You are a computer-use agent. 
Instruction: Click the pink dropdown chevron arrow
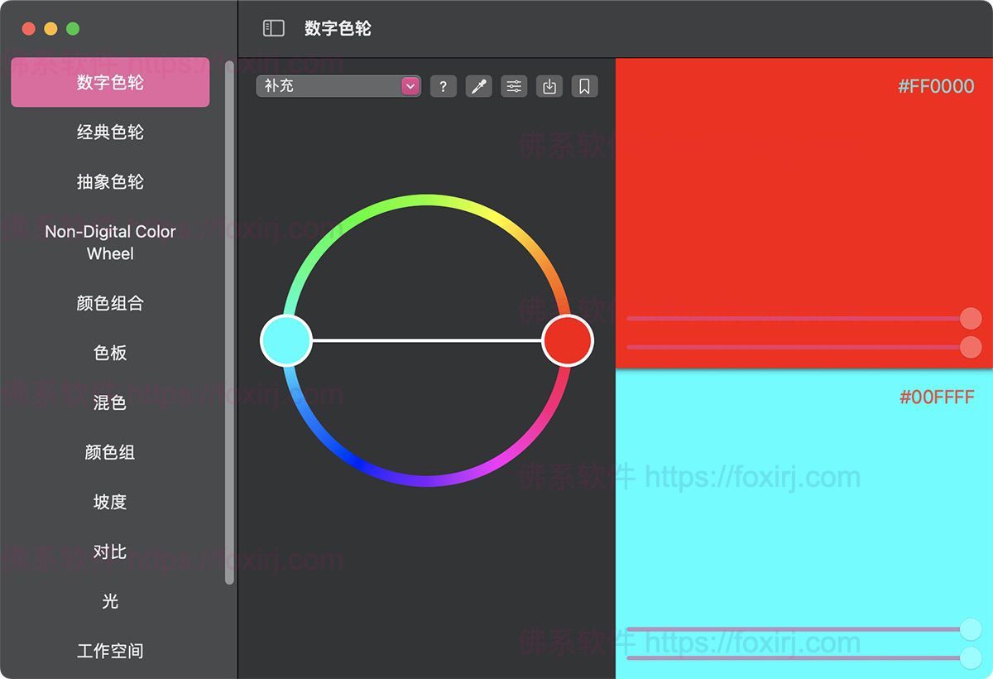(x=409, y=85)
